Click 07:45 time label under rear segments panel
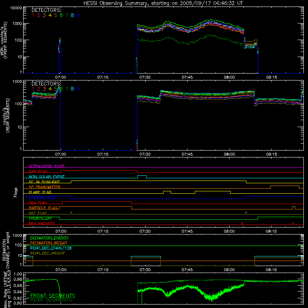The width and height of the screenshot is (308, 308). coord(187,154)
